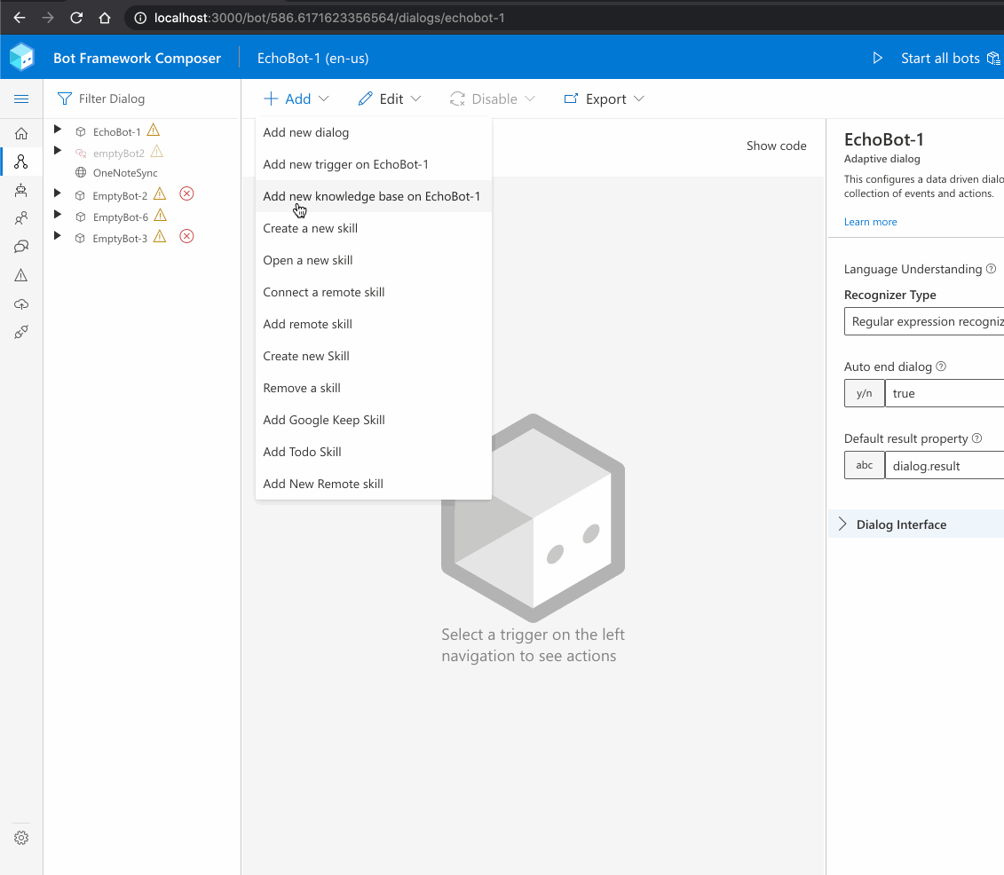Viewport: 1004px width, 875px height.
Task: Click the Start all bots label
Action: click(940, 59)
